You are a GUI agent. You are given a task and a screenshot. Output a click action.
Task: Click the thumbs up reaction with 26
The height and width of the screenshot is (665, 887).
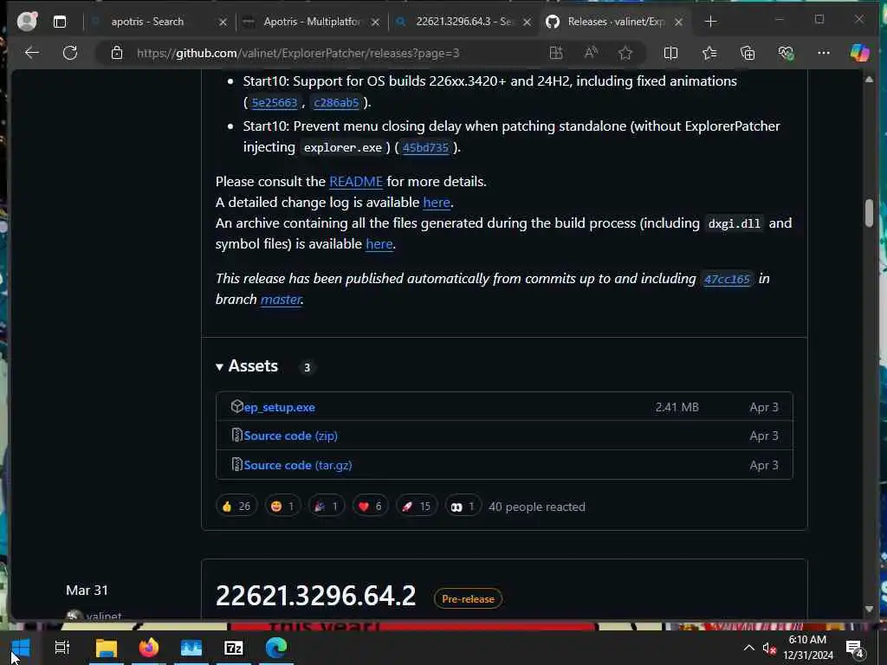coord(236,506)
